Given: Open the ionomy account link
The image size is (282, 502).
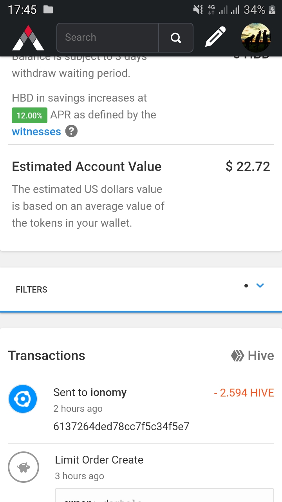Looking at the screenshot, I should (108, 393).
